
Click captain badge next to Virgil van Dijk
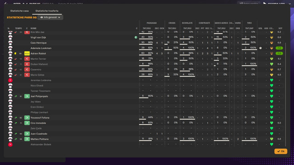[136, 38]
